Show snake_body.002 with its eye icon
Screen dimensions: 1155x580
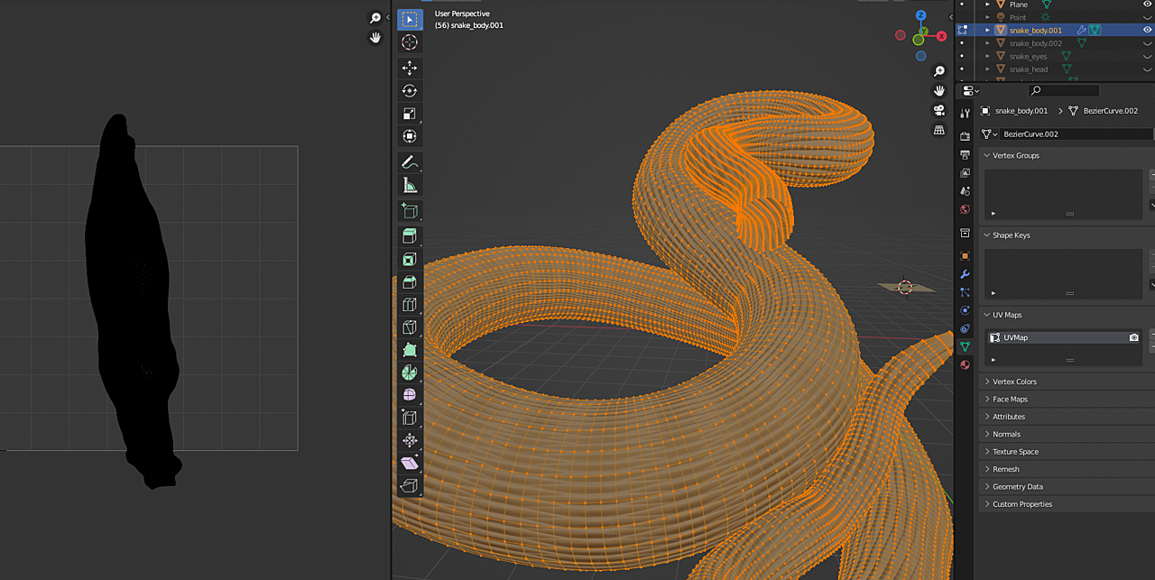[x=1148, y=43]
